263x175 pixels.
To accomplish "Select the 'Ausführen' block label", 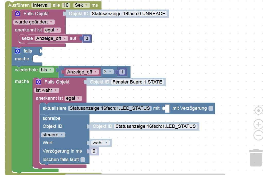I will (x=19, y=5).
